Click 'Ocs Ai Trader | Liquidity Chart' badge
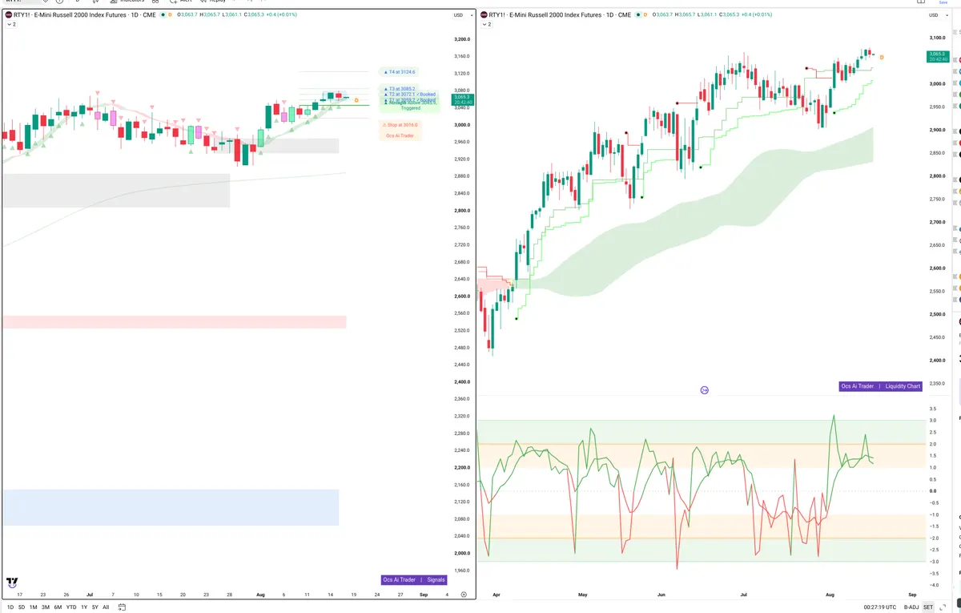Image resolution: width=961 pixels, height=613 pixels. (x=881, y=386)
